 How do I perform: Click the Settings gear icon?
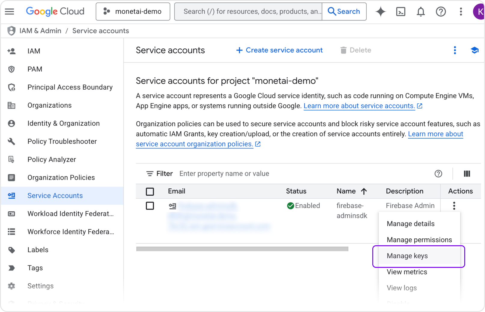11,286
